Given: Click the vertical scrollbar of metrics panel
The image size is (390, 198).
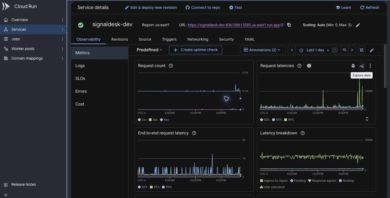Looking at the screenshot, I should click(385, 66).
